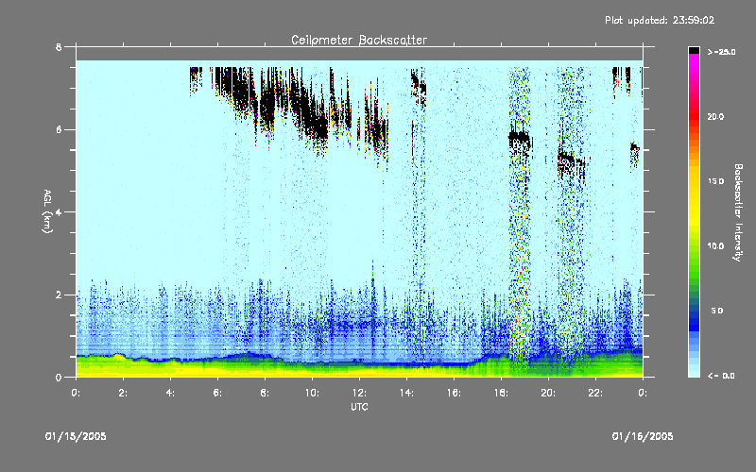Click the >-25.0 colorbar maximum label
This screenshot has width=756, height=472.
(722, 52)
